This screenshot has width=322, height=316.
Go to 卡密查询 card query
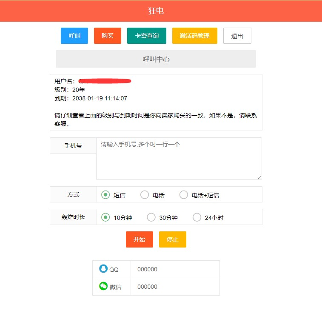pos(147,36)
